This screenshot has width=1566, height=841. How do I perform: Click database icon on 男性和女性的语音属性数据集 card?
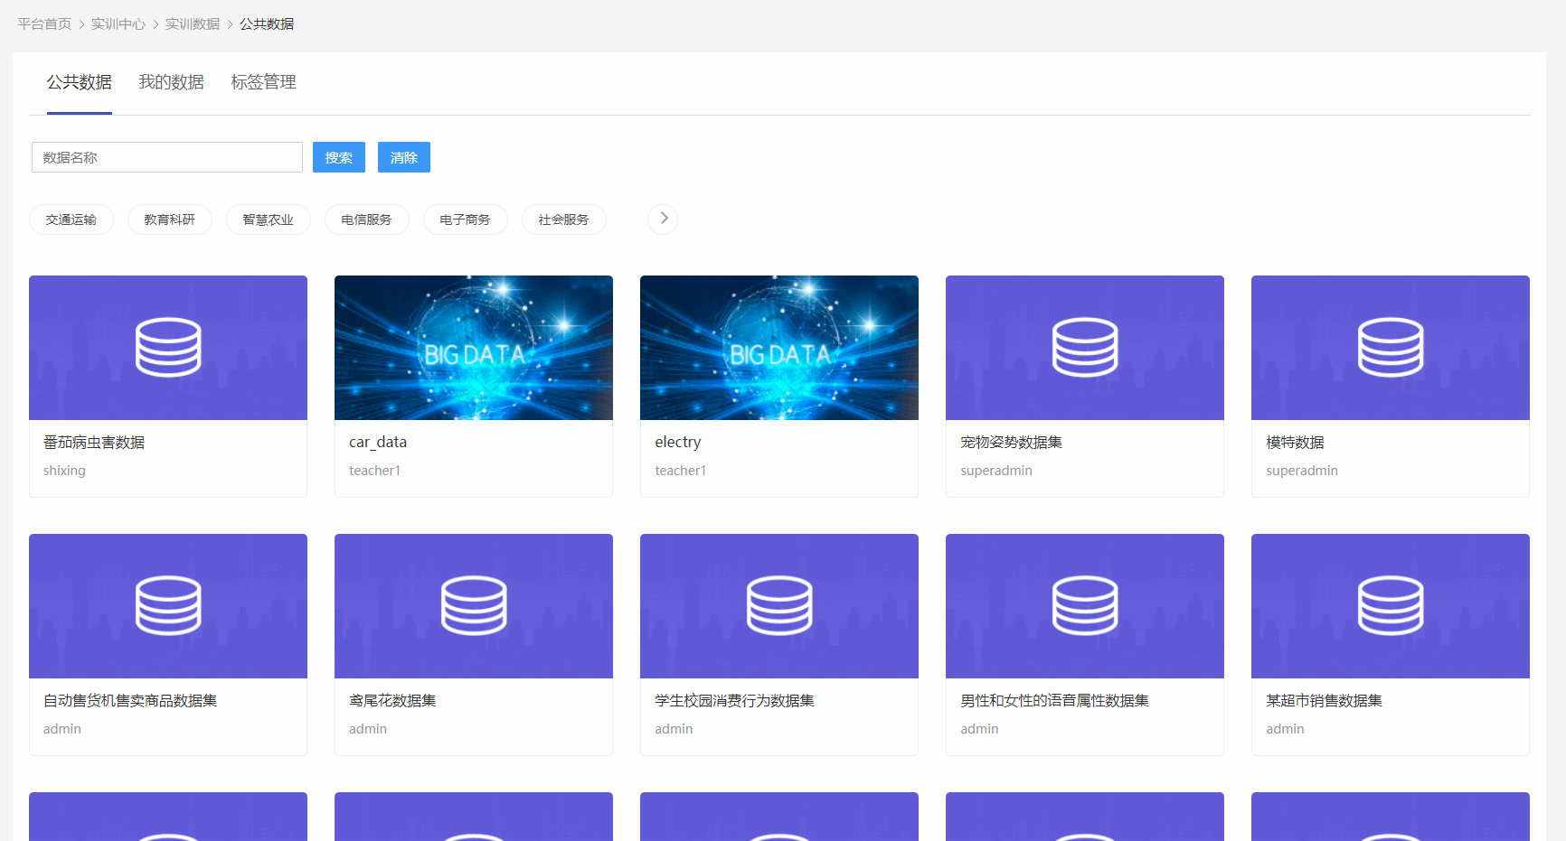(1084, 605)
